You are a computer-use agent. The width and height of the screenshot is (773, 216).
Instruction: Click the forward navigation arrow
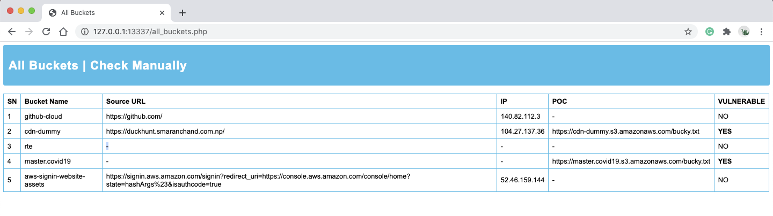[x=29, y=32]
